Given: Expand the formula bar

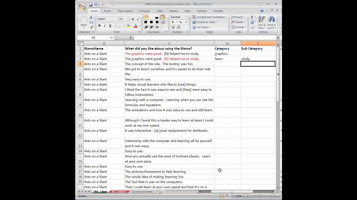Looking at the screenshot, I should coord(278,37).
